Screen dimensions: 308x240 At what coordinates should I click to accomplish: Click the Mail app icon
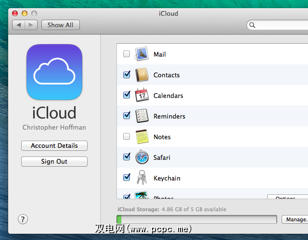click(141, 54)
